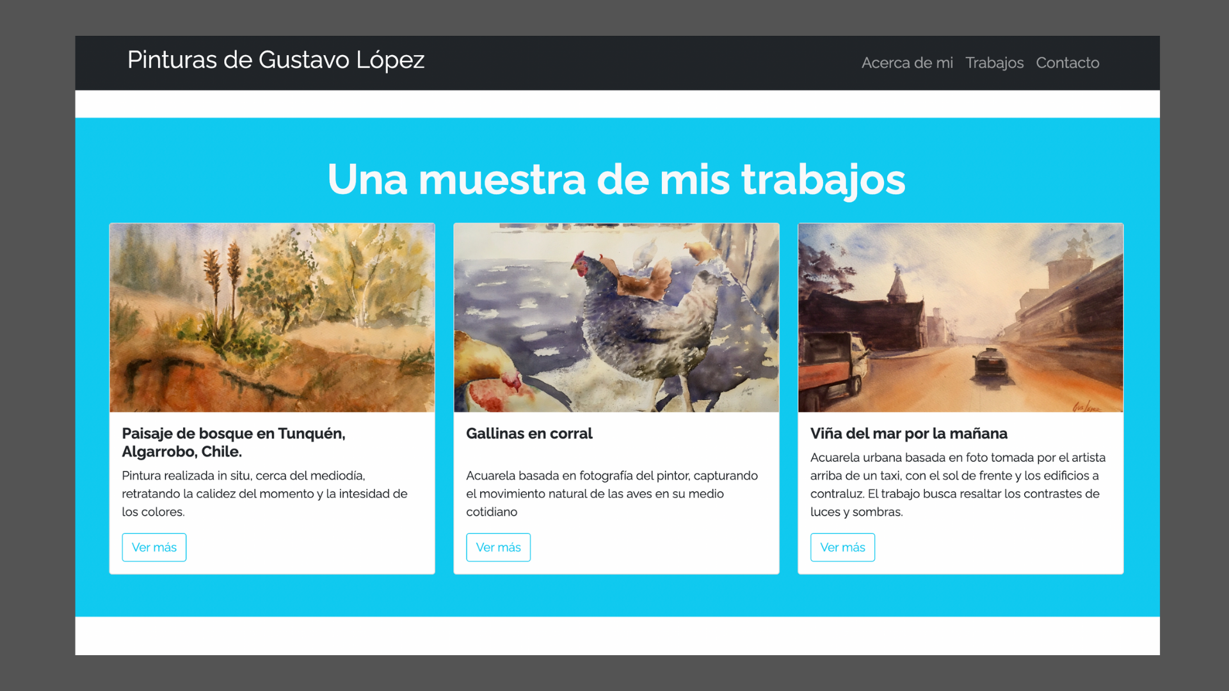This screenshot has width=1229, height=691.
Task: Open the Pinturas de Gustavo López brand link
Action: [276, 60]
